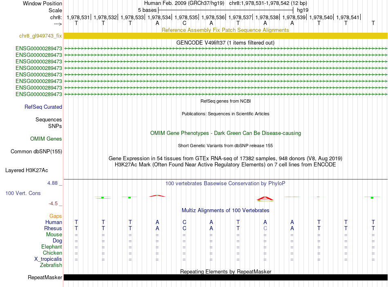Select the Human alignment row label

coord(54,222)
